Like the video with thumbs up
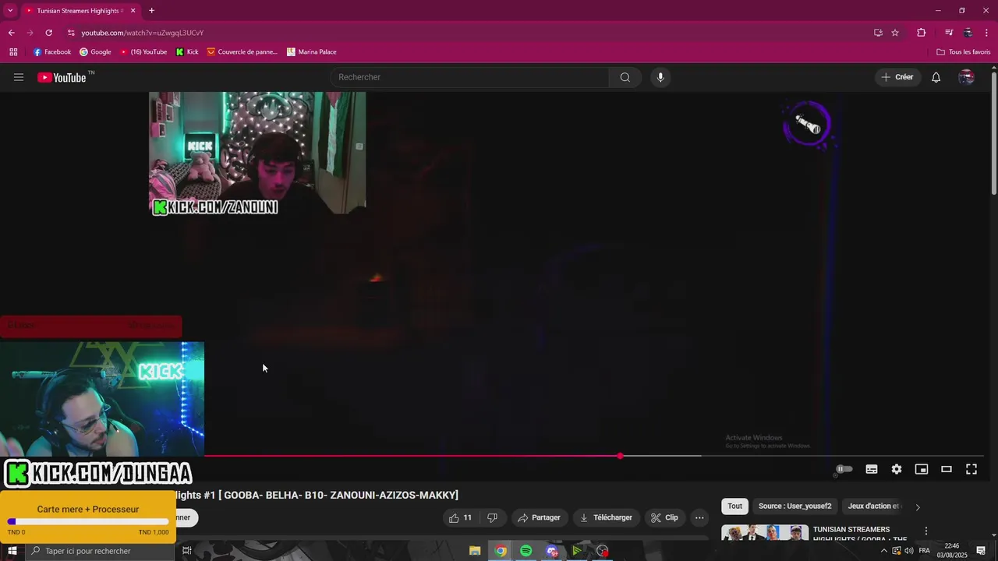The image size is (998, 561). [461, 517]
